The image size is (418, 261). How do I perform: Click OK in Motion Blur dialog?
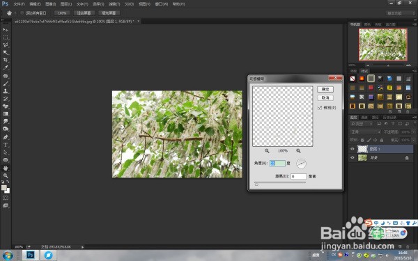pos(325,89)
